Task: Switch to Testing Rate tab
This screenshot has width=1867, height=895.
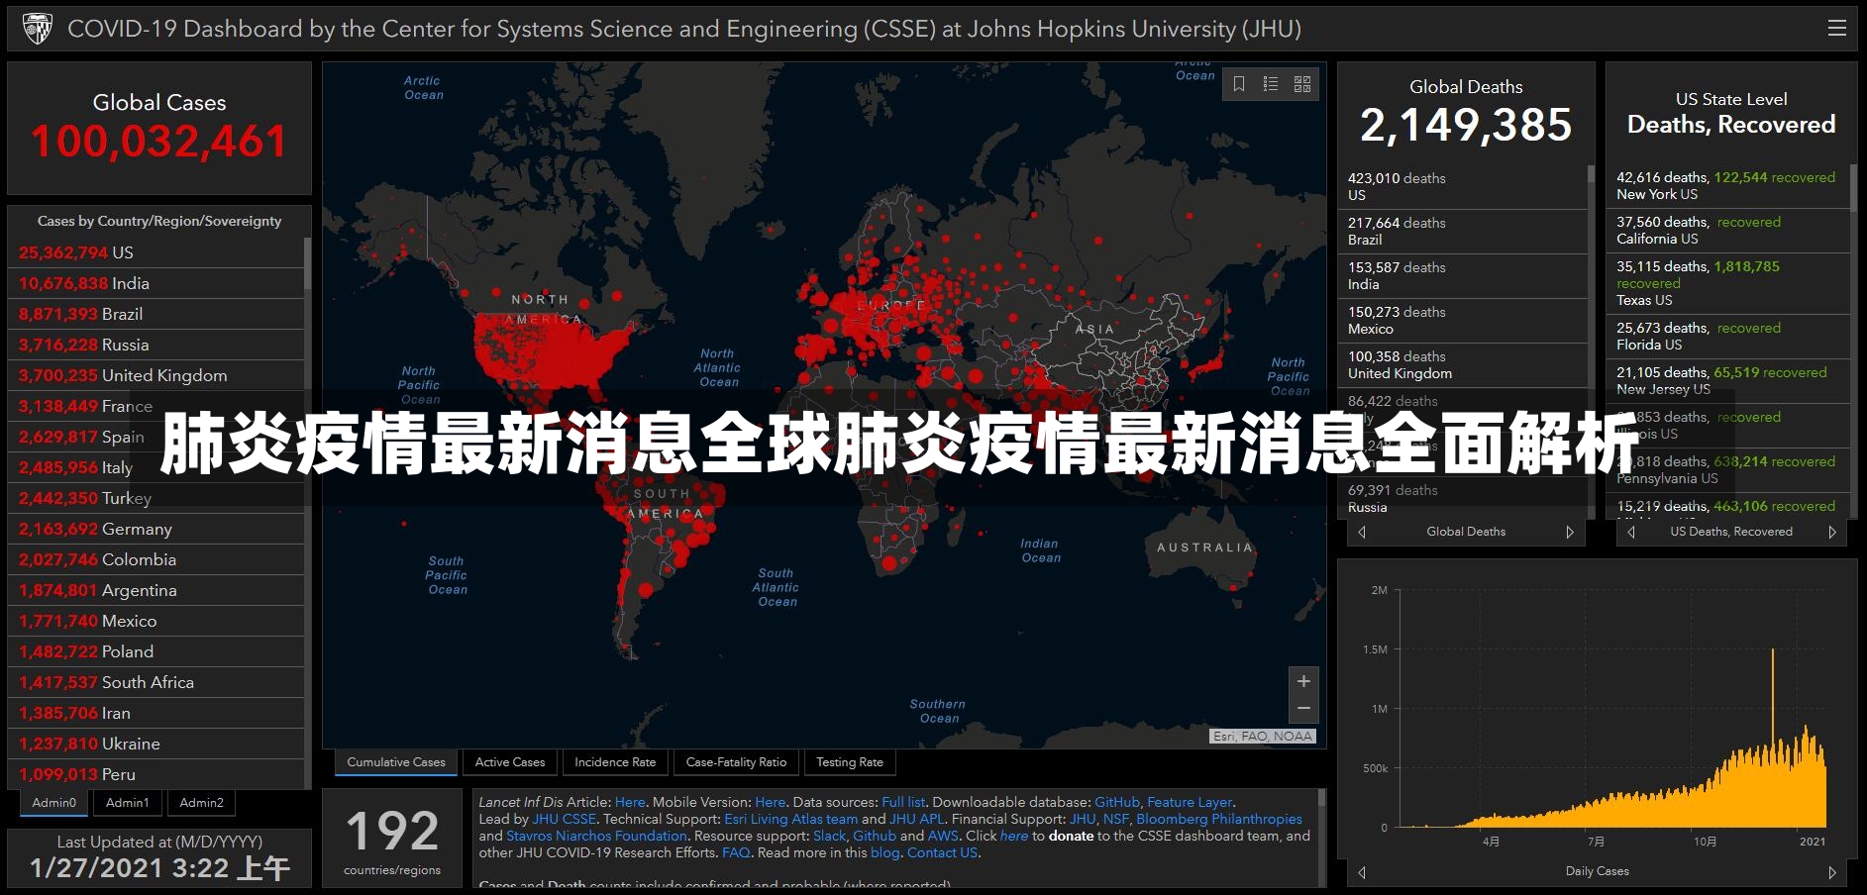Action: (x=850, y=762)
